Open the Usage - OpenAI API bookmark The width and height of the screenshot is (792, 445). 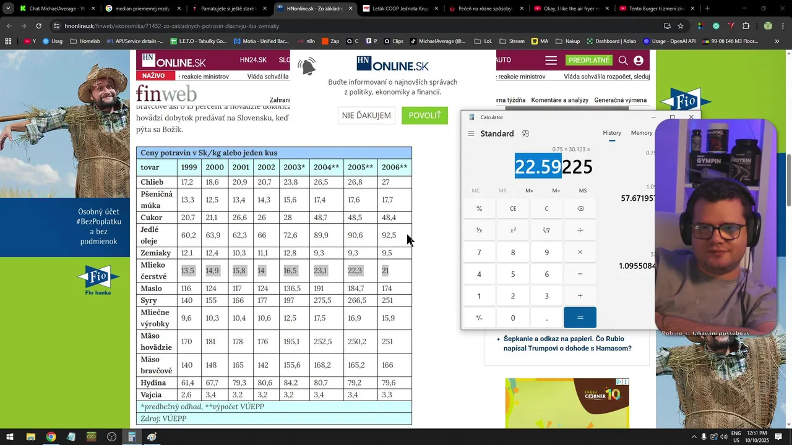(669, 41)
